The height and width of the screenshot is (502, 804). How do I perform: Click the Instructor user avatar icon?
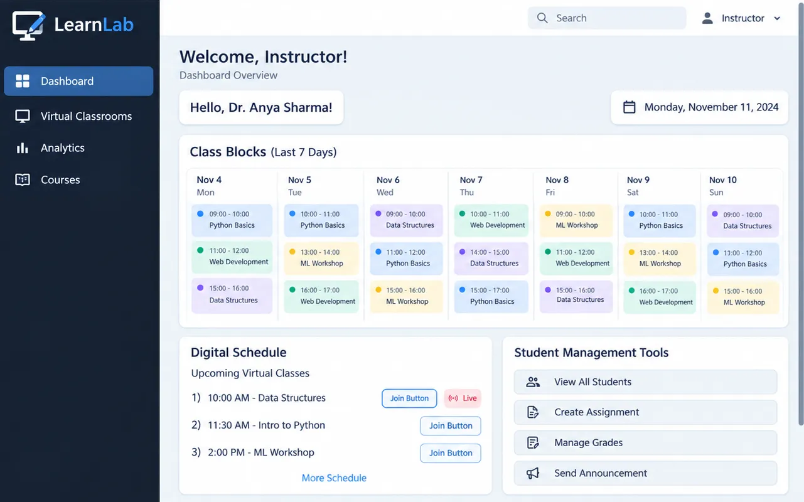707,18
